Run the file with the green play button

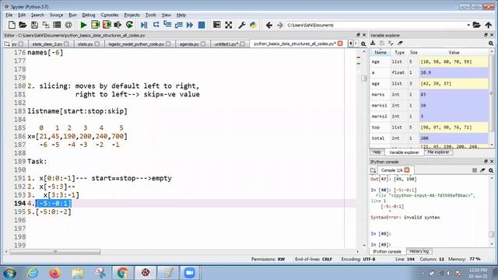[83, 25]
